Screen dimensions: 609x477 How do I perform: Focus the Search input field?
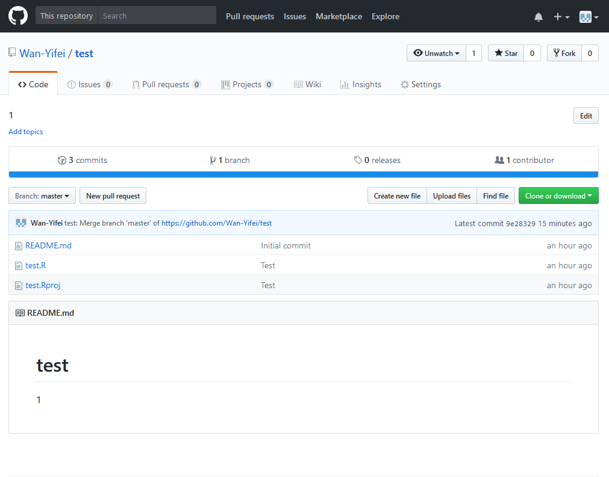[x=157, y=16]
